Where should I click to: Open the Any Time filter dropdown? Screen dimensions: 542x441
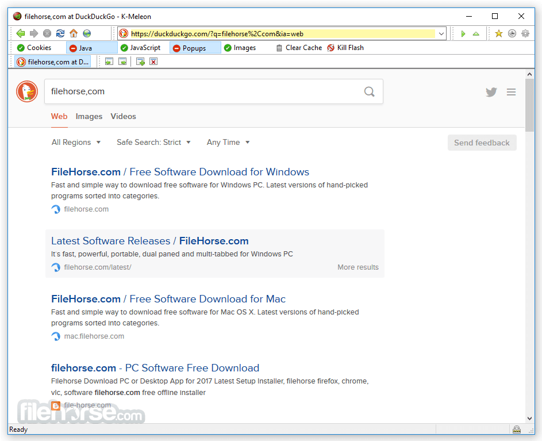click(228, 142)
